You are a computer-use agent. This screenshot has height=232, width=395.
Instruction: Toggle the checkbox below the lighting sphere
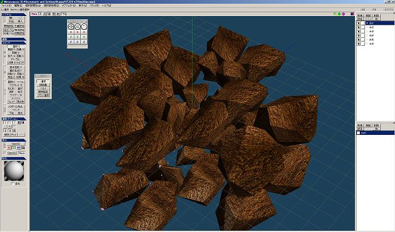tap(13, 184)
